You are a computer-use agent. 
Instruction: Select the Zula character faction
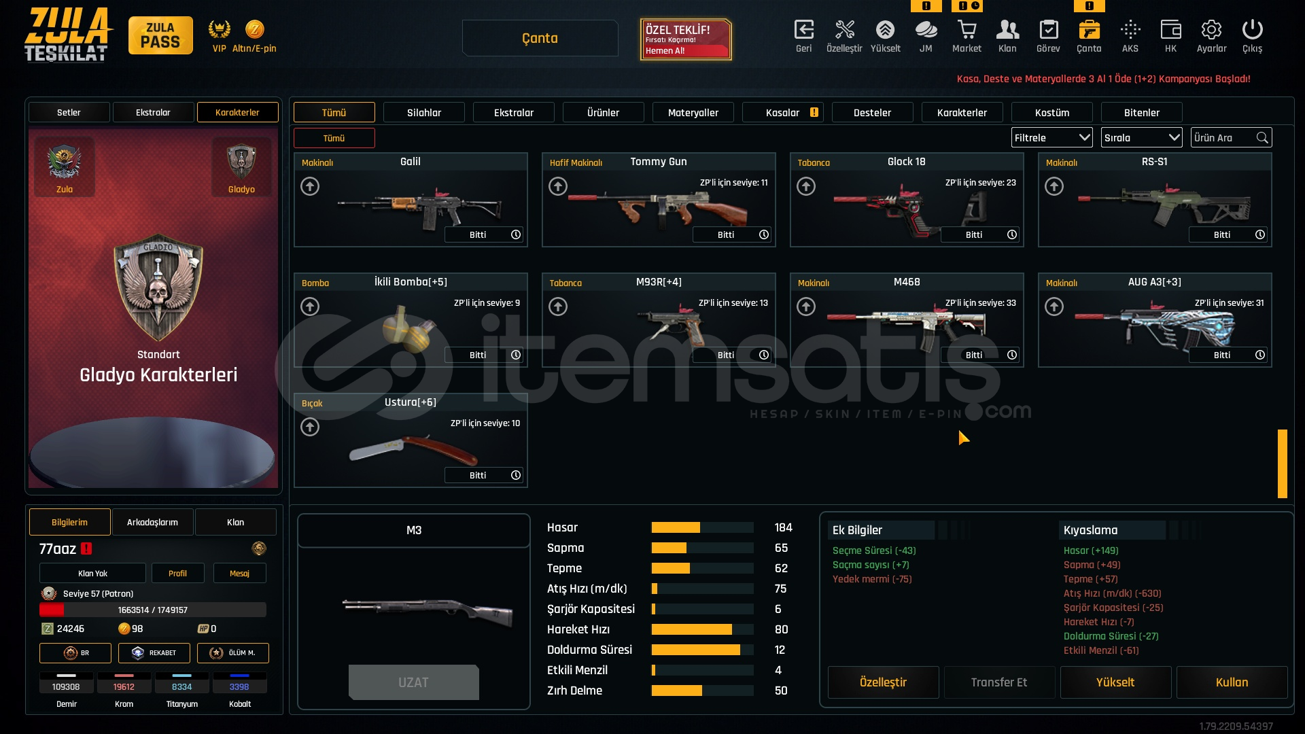pos(65,167)
